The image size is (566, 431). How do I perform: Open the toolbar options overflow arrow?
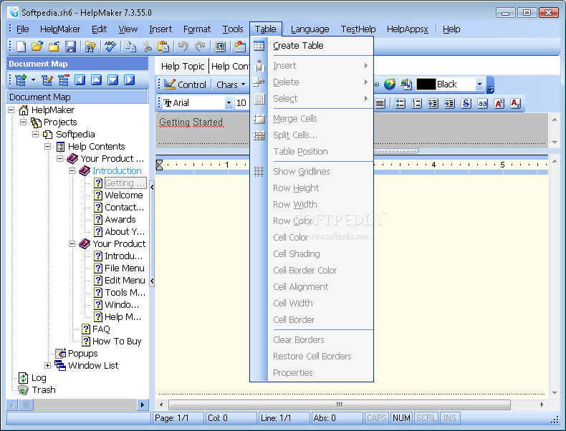point(490,84)
